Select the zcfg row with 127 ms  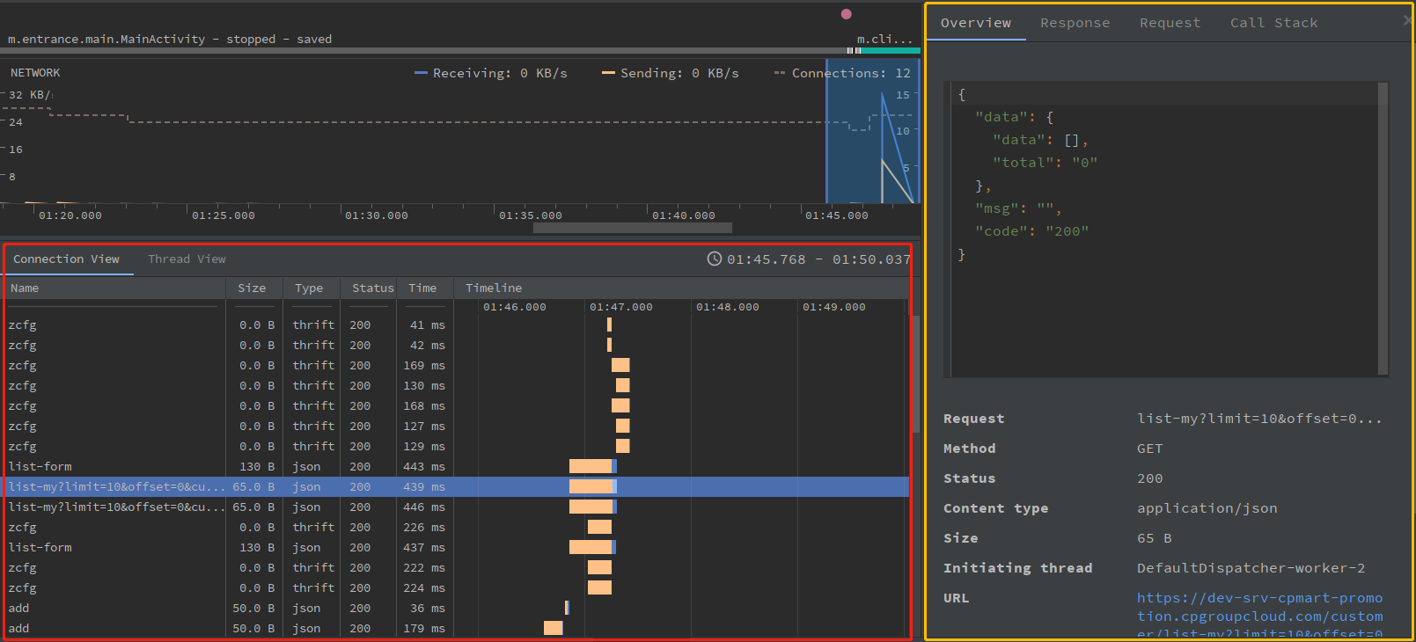click(456, 426)
